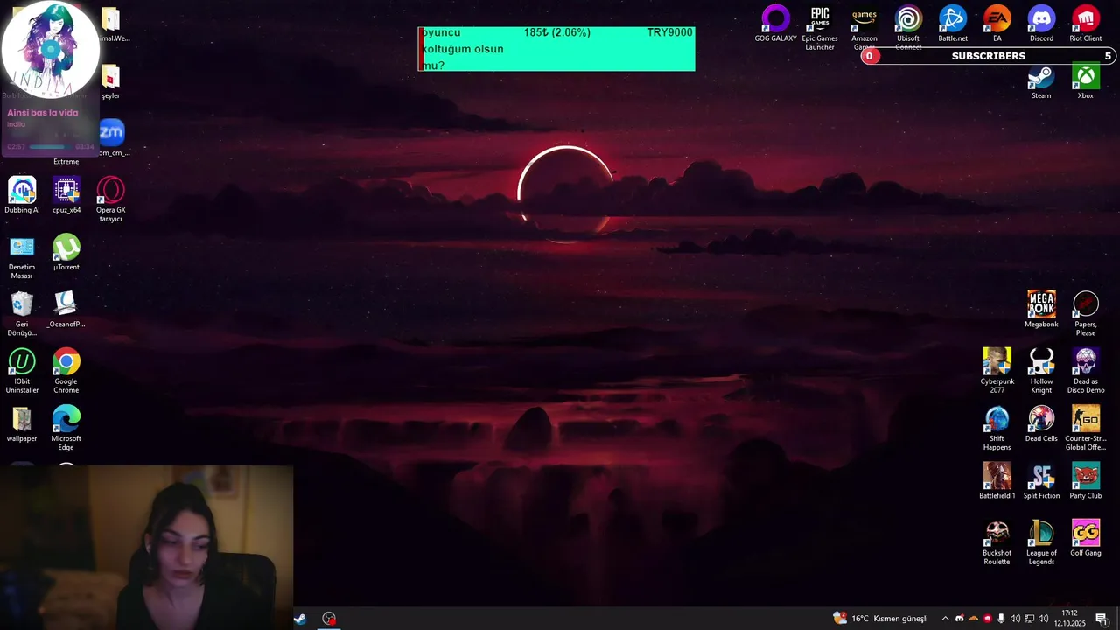This screenshot has height=630, width=1120.
Task: Open the GOG GALAXY desktop shortcut
Action: [x=775, y=24]
